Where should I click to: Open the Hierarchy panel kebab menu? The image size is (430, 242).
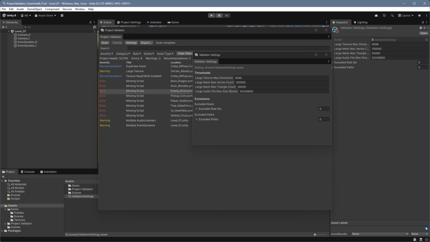click(x=95, y=22)
